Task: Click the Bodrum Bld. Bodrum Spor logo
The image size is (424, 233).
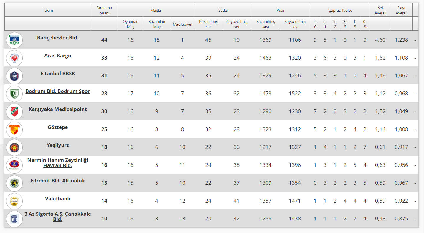Action: pyautogui.click(x=14, y=94)
